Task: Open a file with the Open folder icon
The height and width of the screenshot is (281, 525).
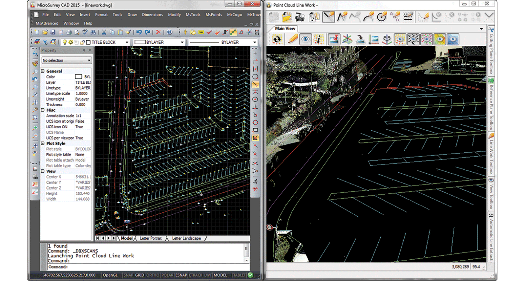Action: point(45,32)
